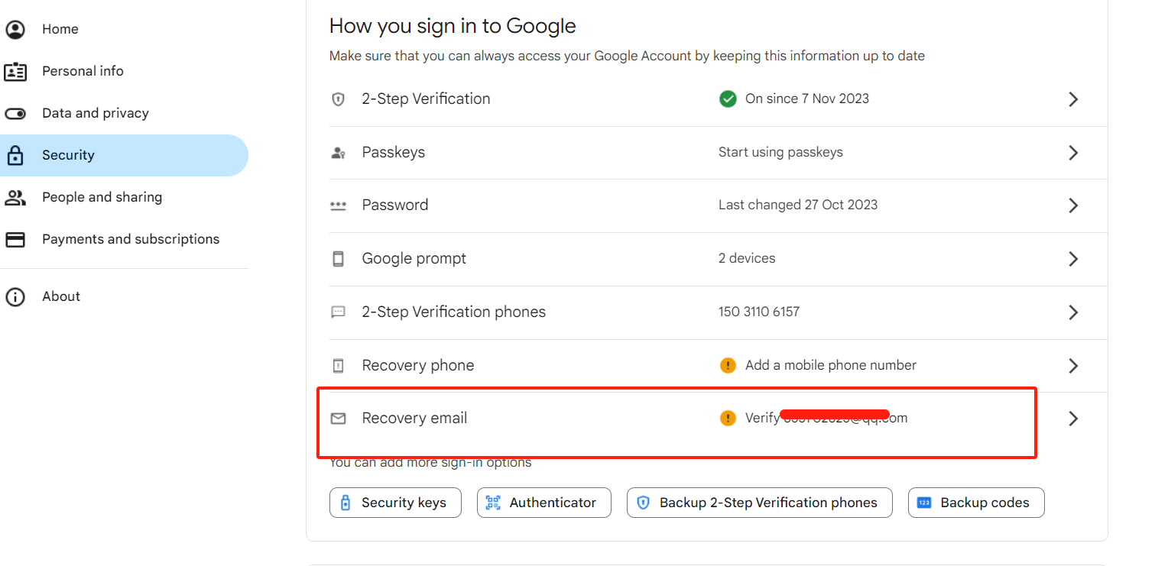Click the People and sharing icon
The width and height of the screenshot is (1155, 566).
(15, 198)
